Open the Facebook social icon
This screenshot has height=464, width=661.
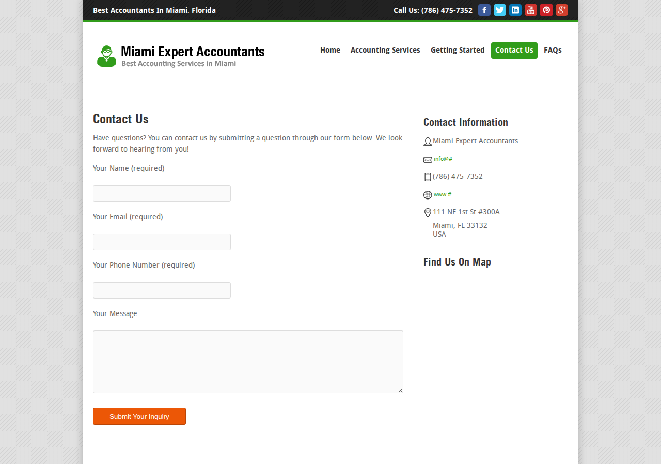pos(484,10)
